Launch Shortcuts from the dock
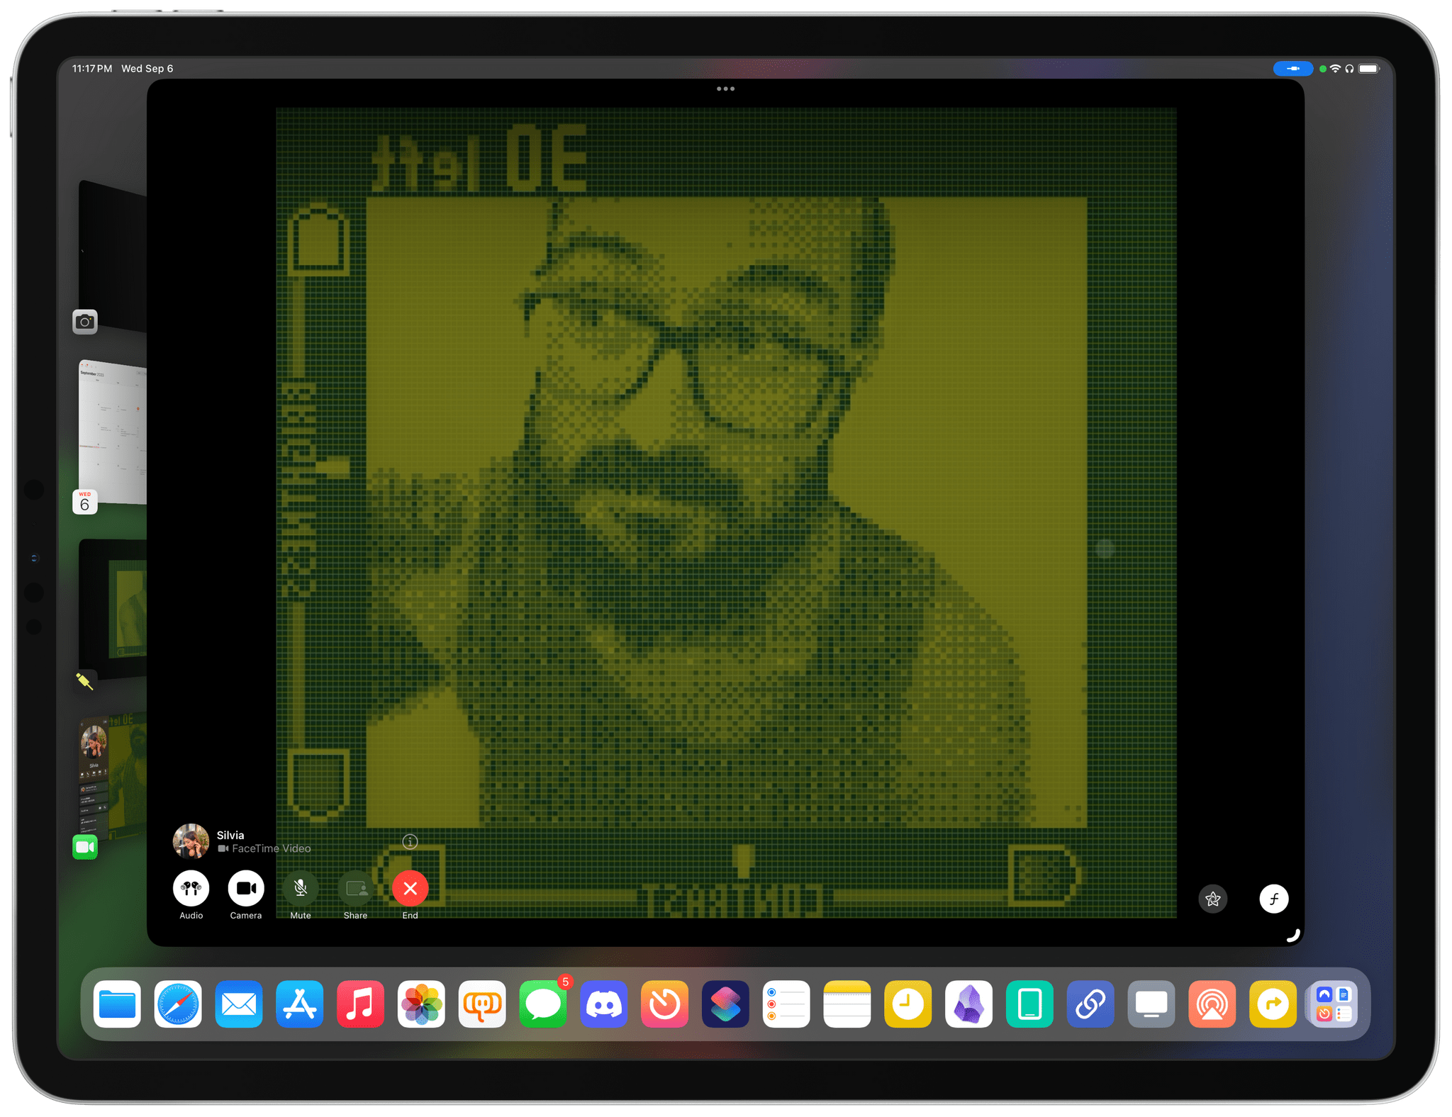The image size is (1452, 1117). (725, 1004)
